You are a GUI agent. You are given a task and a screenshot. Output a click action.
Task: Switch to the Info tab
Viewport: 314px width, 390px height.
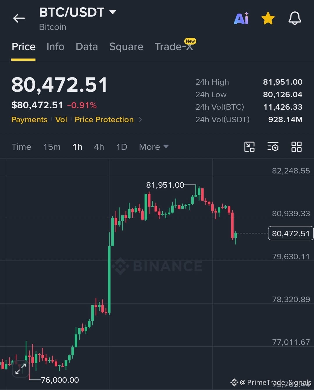pyautogui.click(x=56, y=47)
